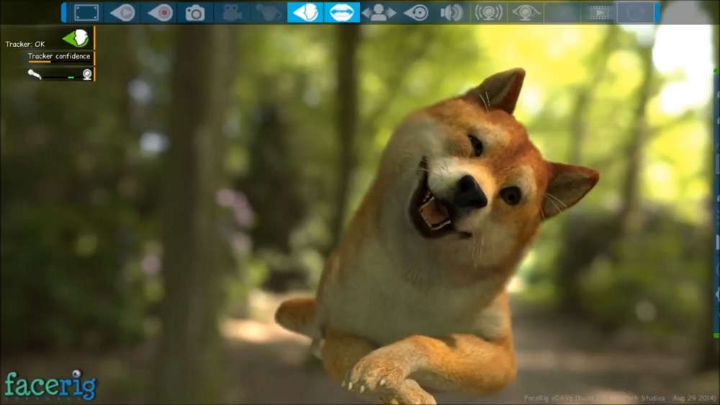
Task: Toggle the eye-shaped webcam preview icon
Action: point(526,13)
